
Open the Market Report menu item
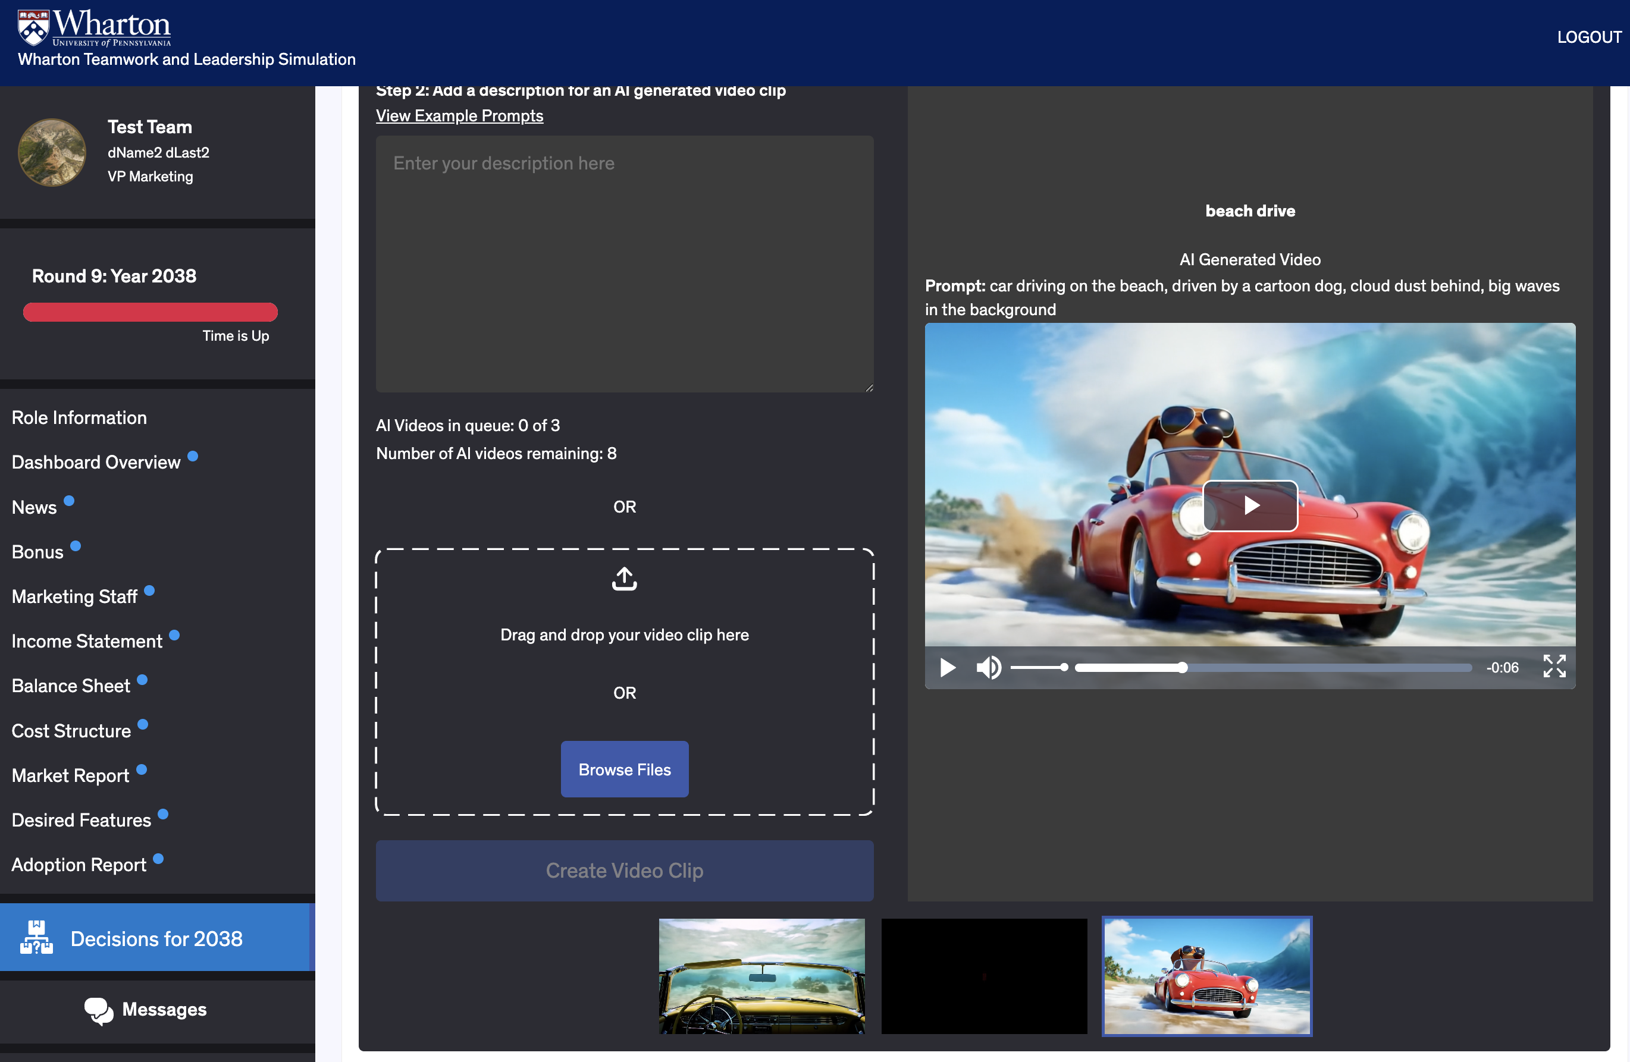[x=71, y=775]
